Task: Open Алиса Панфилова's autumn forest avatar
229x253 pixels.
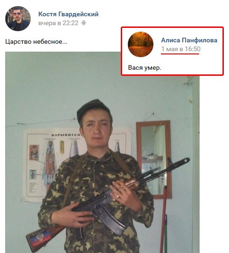Action: [140, 44]
